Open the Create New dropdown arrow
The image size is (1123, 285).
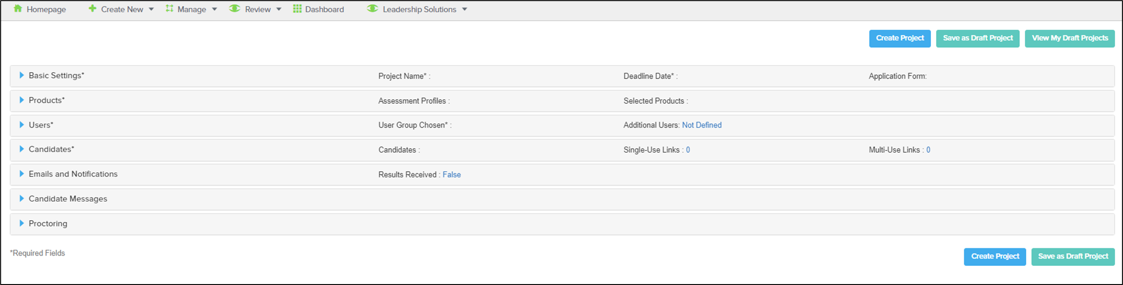coord(151,9)
